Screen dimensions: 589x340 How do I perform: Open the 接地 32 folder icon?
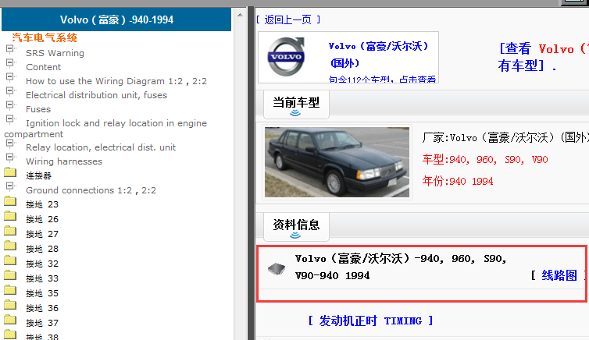(10, 260)
